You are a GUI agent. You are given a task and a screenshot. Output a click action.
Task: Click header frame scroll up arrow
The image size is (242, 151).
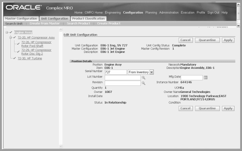(x=238, y=4)
